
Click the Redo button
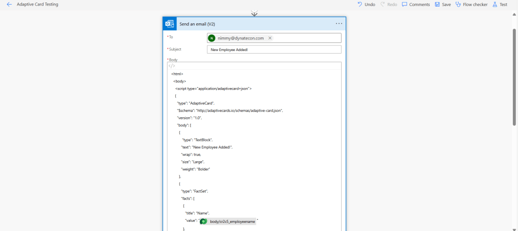[x=389, y=4]
